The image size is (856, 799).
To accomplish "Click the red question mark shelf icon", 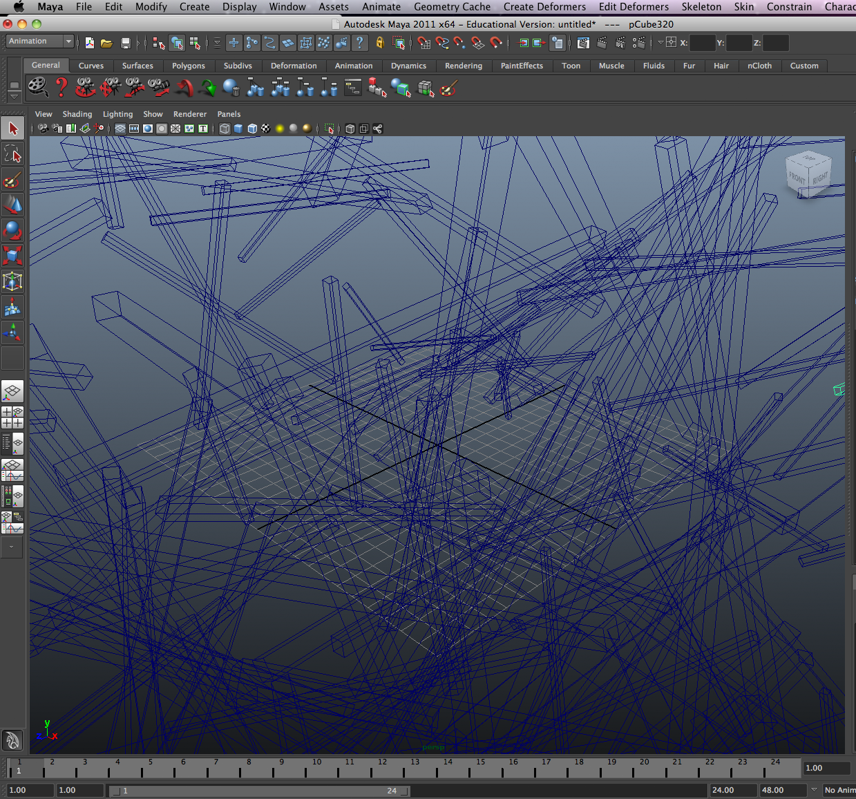I will point(61,87).
